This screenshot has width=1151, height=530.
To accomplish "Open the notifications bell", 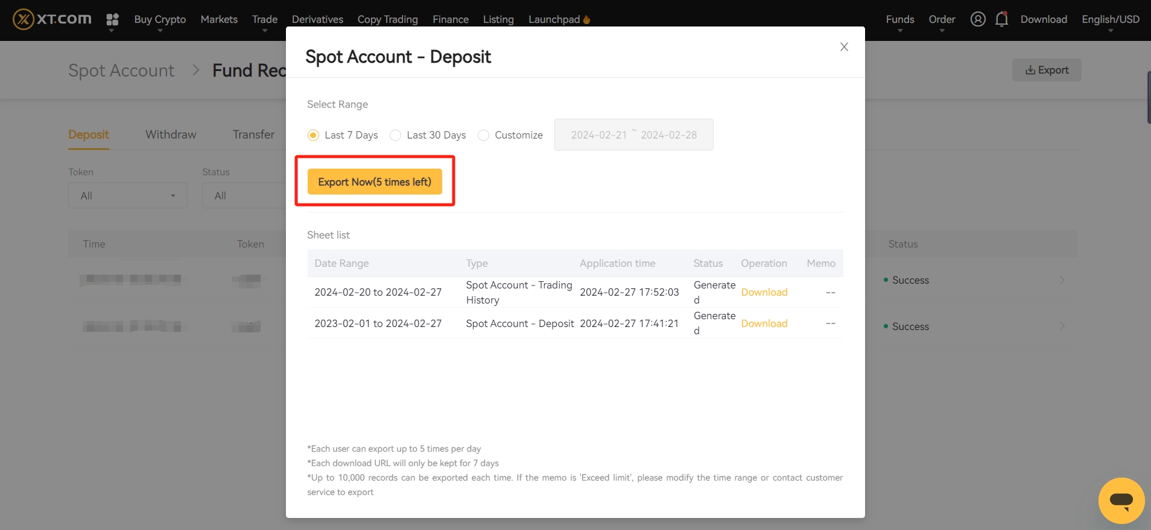I will [1001, 19].
